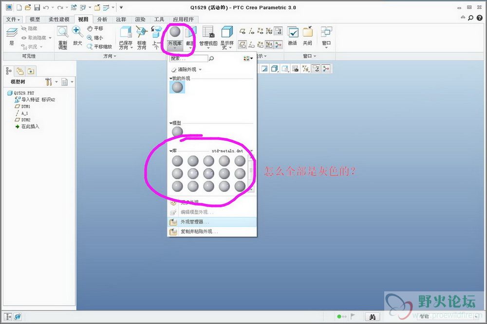The width and height of the screenshot is (487, 324).
Task: Click New file icon in quick access toolbar
Action: (19, 7)
